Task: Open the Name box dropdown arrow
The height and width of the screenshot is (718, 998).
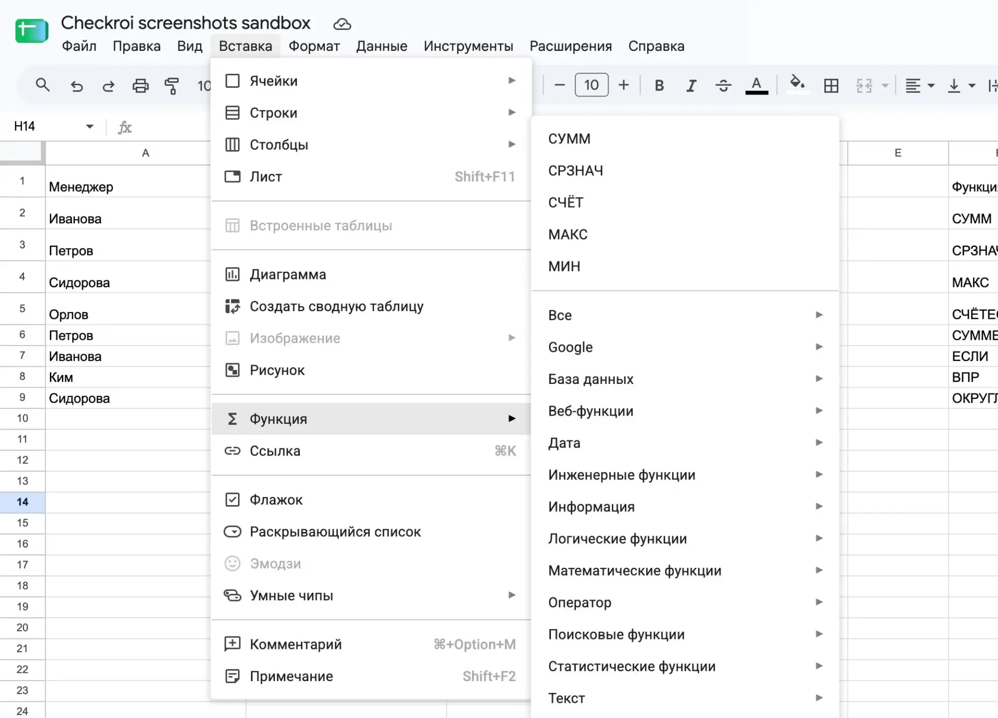Action: (89, 126)
